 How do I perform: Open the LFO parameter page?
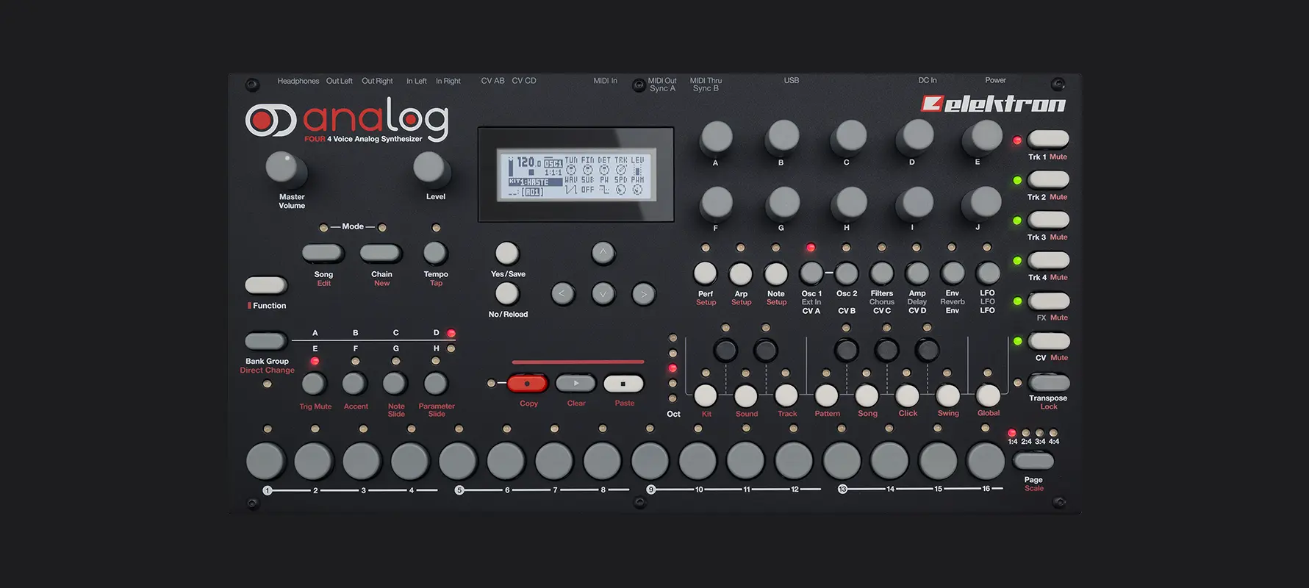(987, 273)
